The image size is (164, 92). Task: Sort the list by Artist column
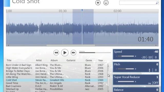[x=39, y=60]
